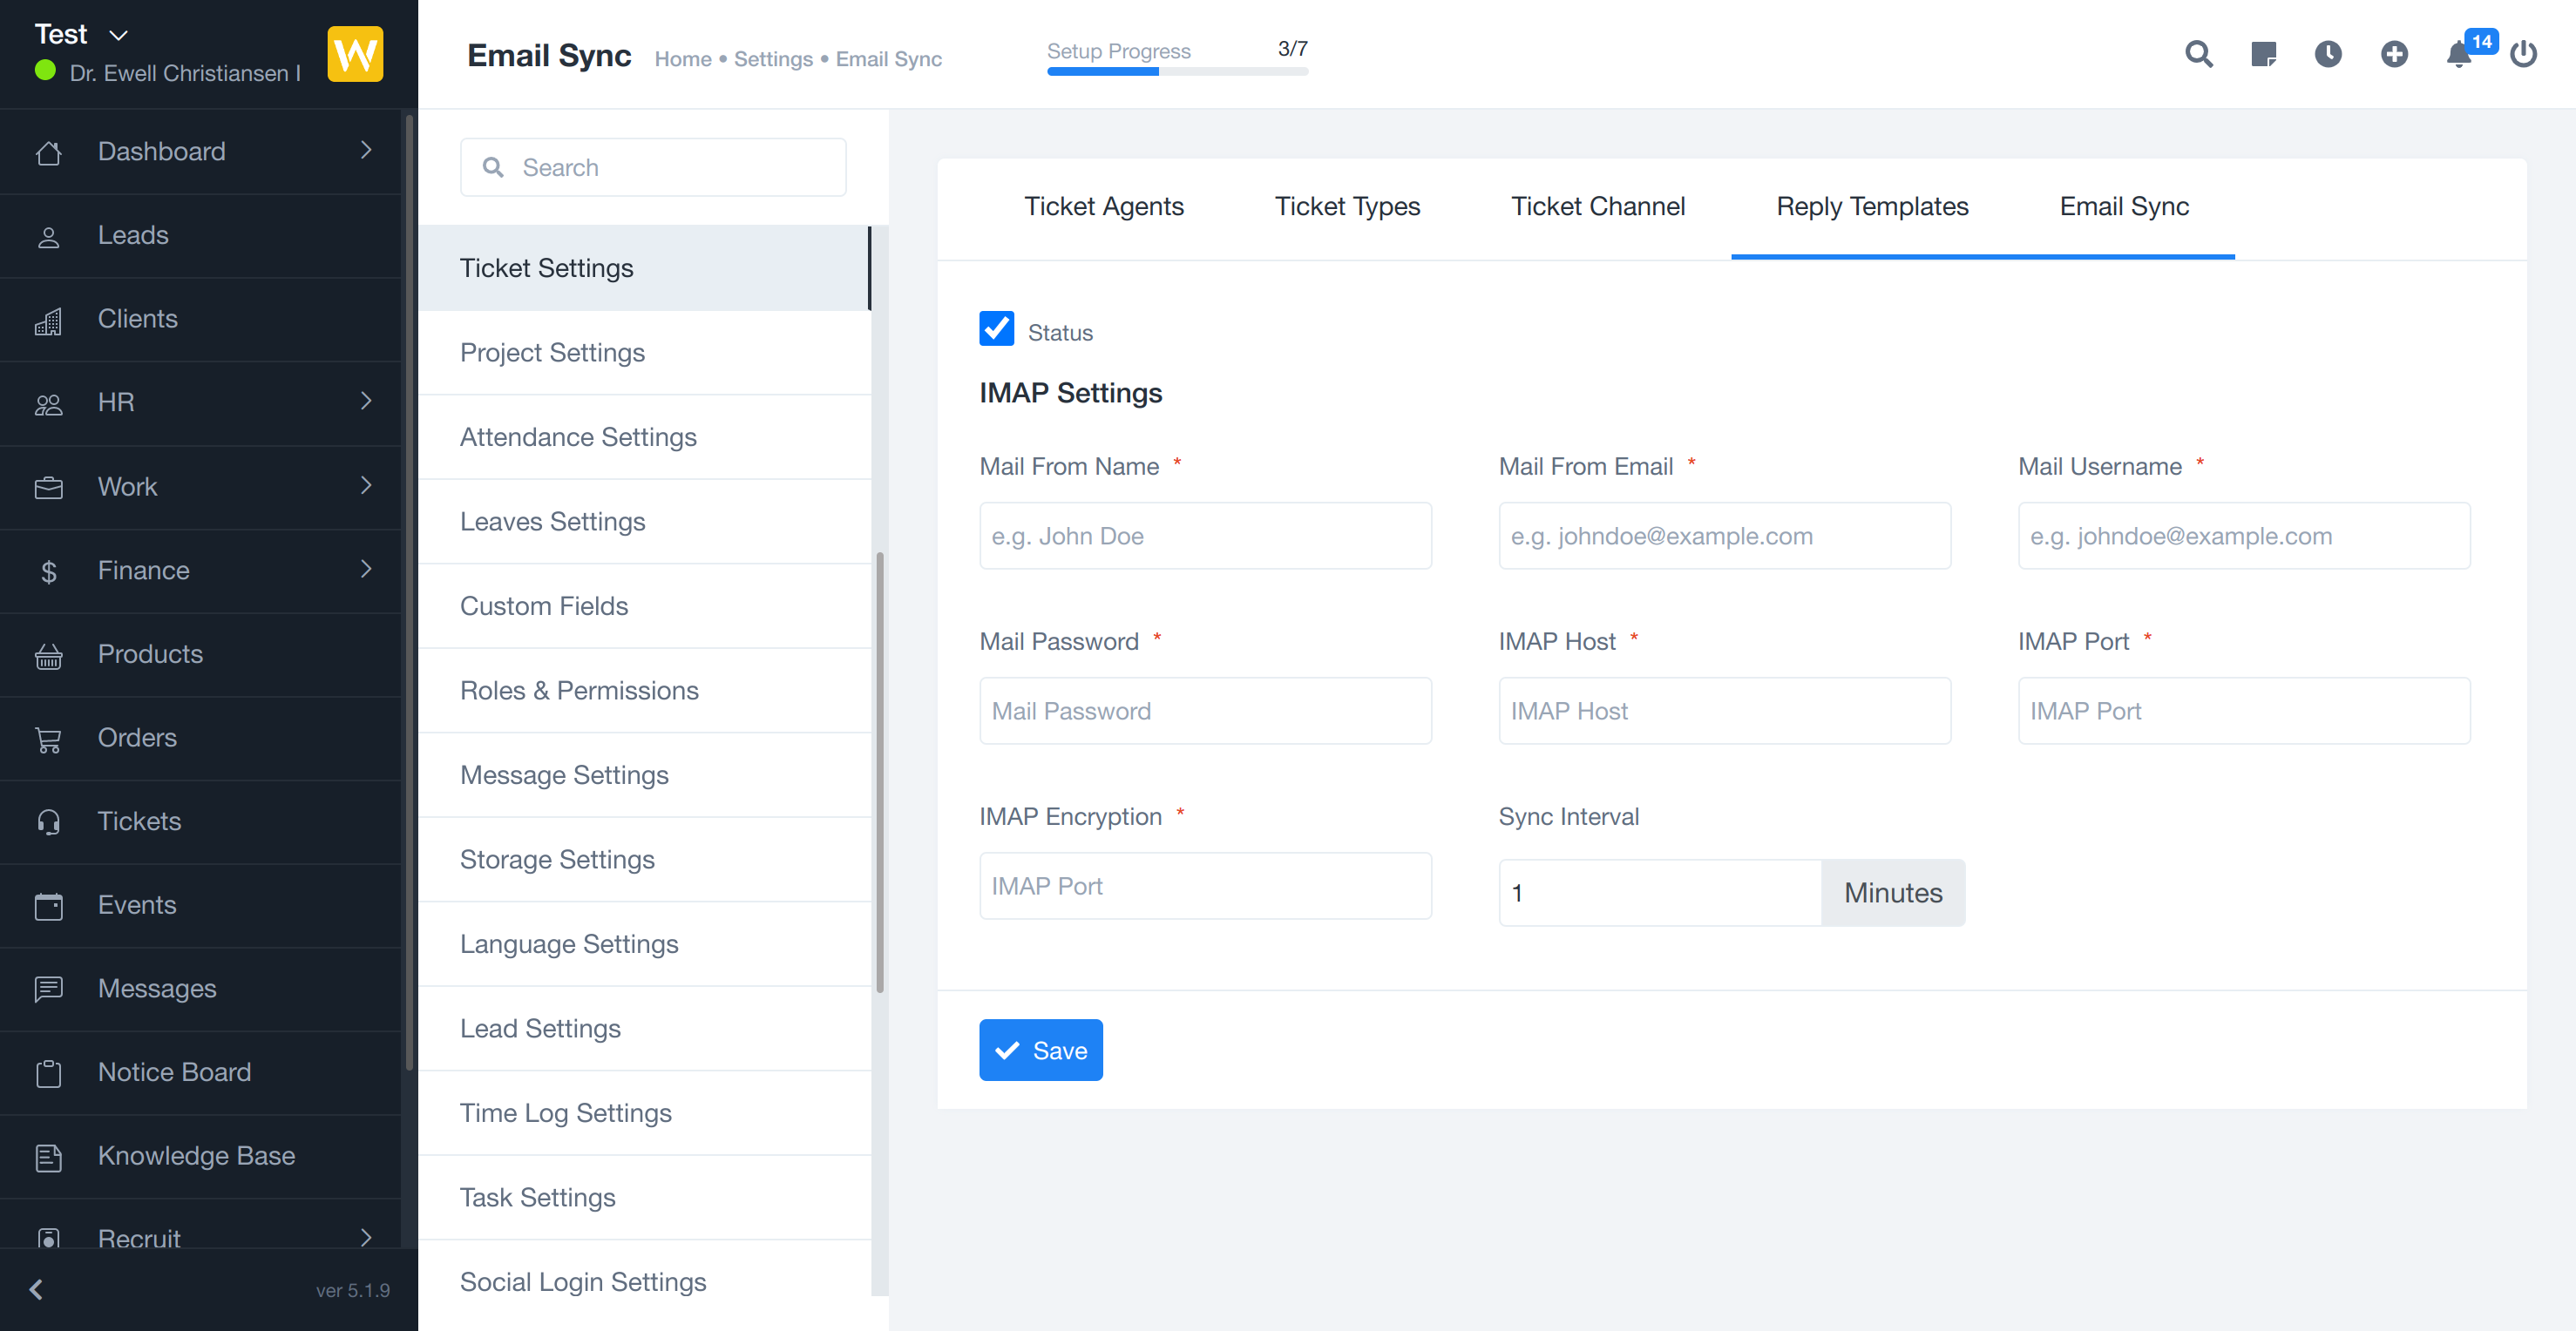Image resolution: width=2576 pixels, height=1331 pixels.
Task: Open the Test workspace dropdown arrow
Action: (x=118, y=35)
